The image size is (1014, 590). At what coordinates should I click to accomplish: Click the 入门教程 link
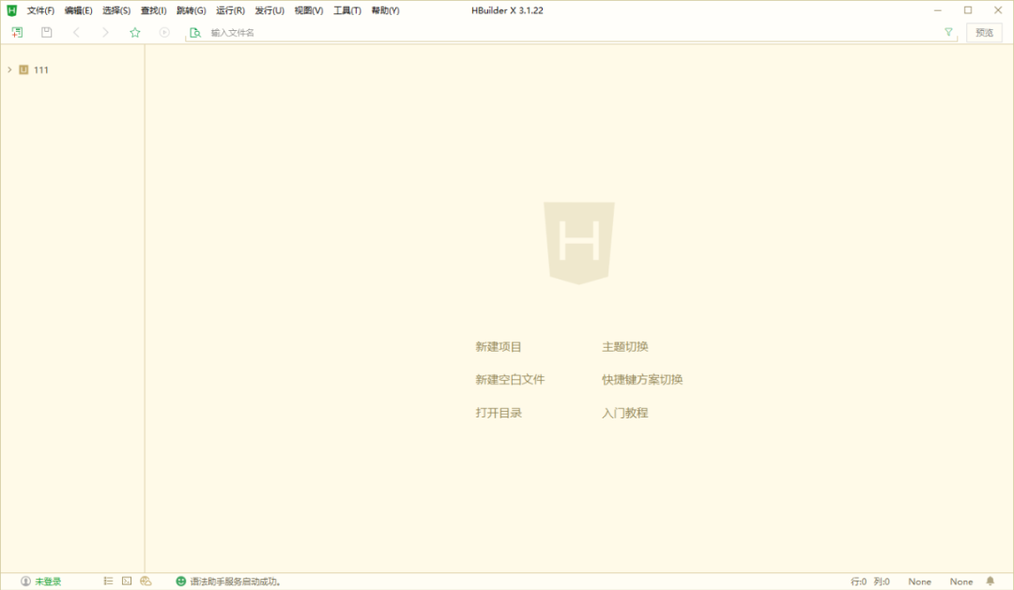(625, 413)
